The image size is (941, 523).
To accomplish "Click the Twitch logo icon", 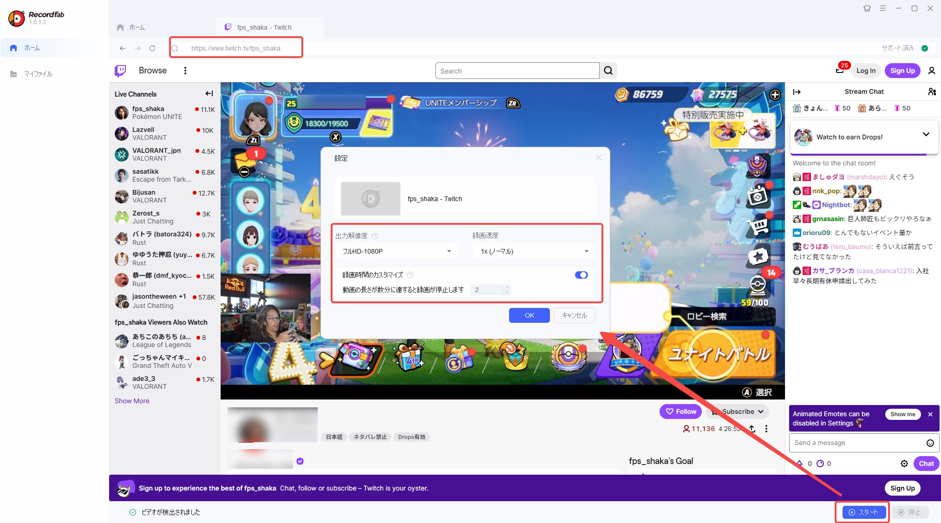I will click(x=120, y=71).
